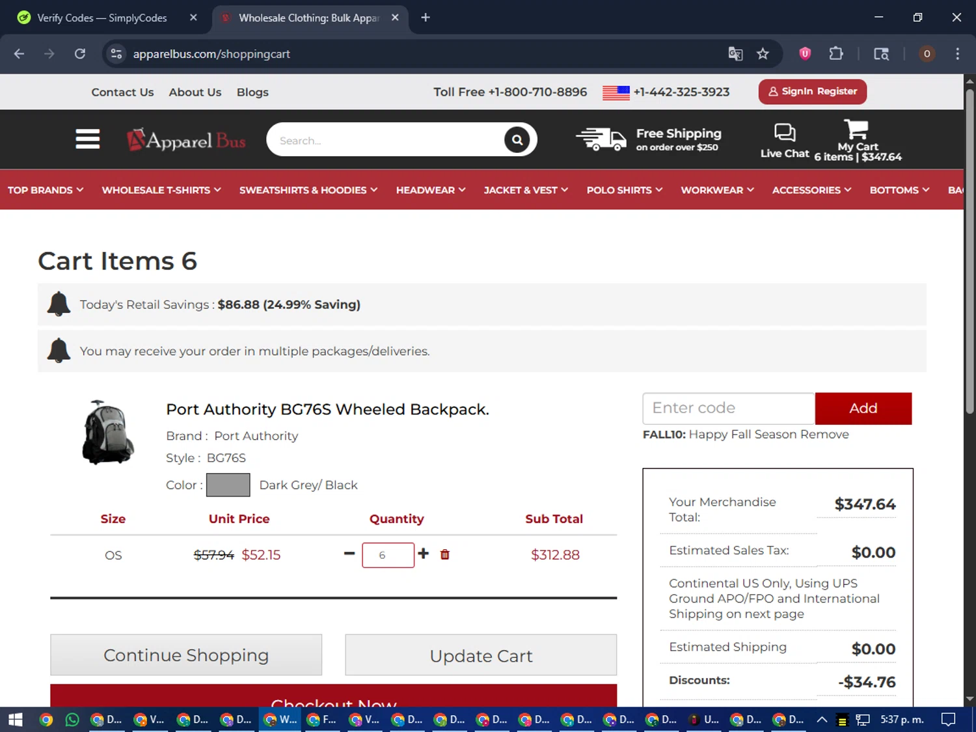Open a new browser tab

click(x=426, y=18)
